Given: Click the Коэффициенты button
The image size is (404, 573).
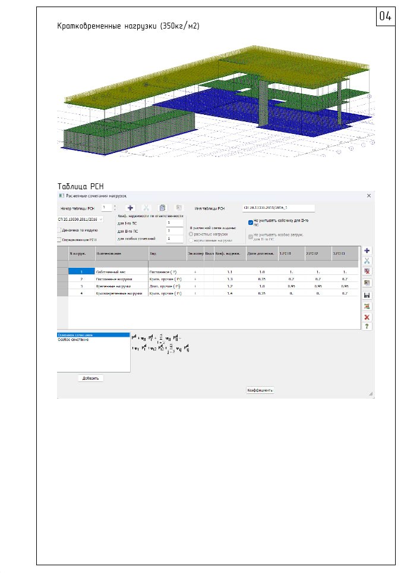Looking at the screenshot, I should point(260,390).
